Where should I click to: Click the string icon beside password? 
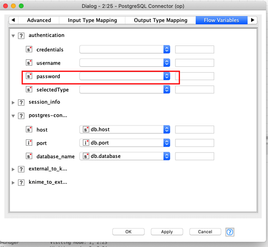tap(29, 76)
